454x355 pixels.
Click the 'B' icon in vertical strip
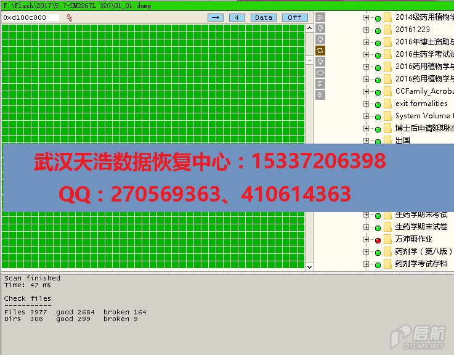pos(320,94)
